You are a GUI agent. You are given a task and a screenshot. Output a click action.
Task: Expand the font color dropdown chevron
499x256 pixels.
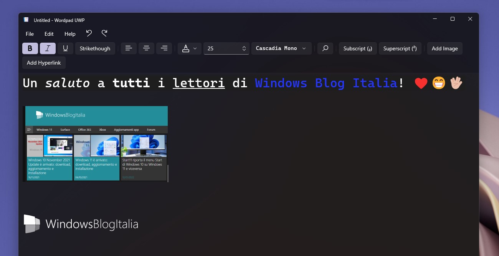[195, 48]
